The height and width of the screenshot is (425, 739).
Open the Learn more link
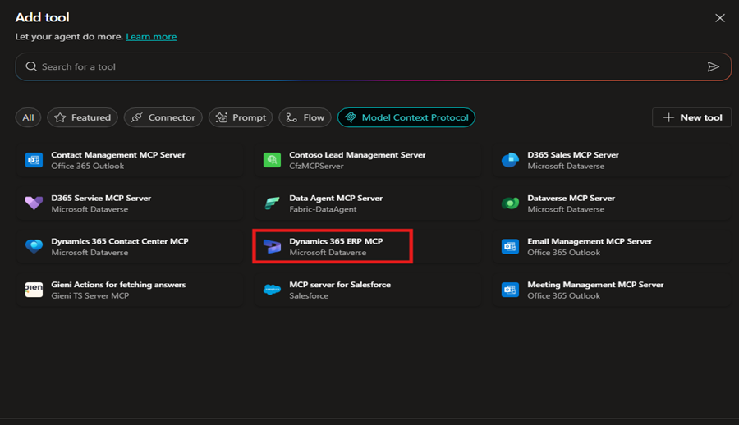[151, 37]
